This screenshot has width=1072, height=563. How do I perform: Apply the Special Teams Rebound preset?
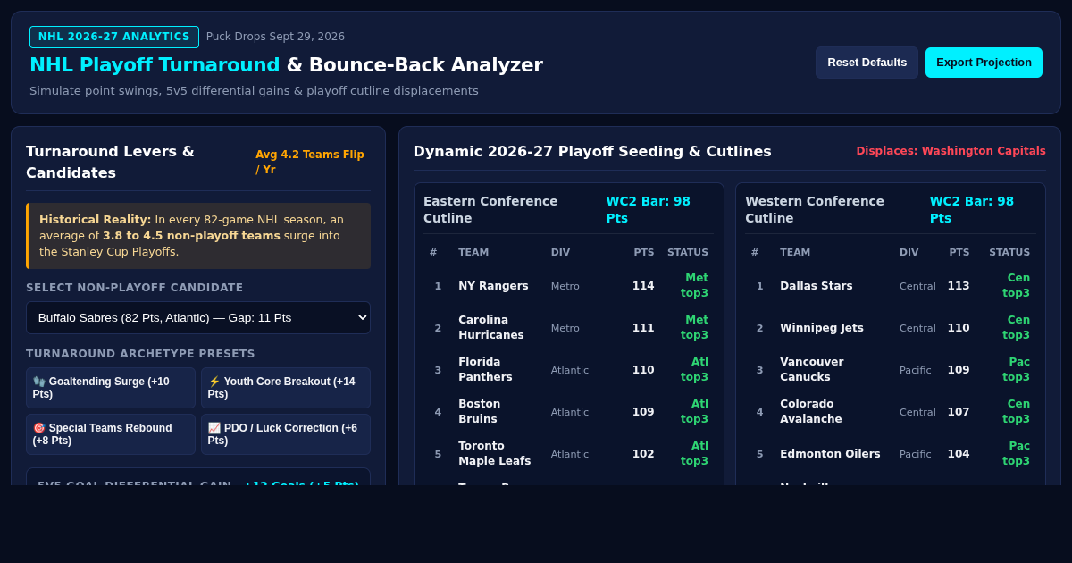click(111, 434)
